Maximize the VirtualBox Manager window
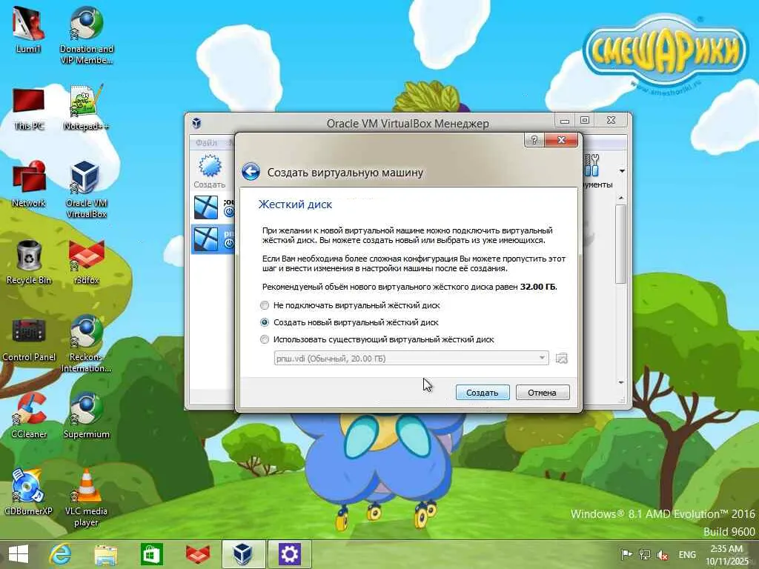This screenshot has height=569, width=759. point(585,120)
